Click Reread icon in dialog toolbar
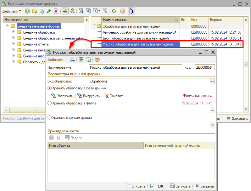 pyautogui.click(x=81, y=60)
